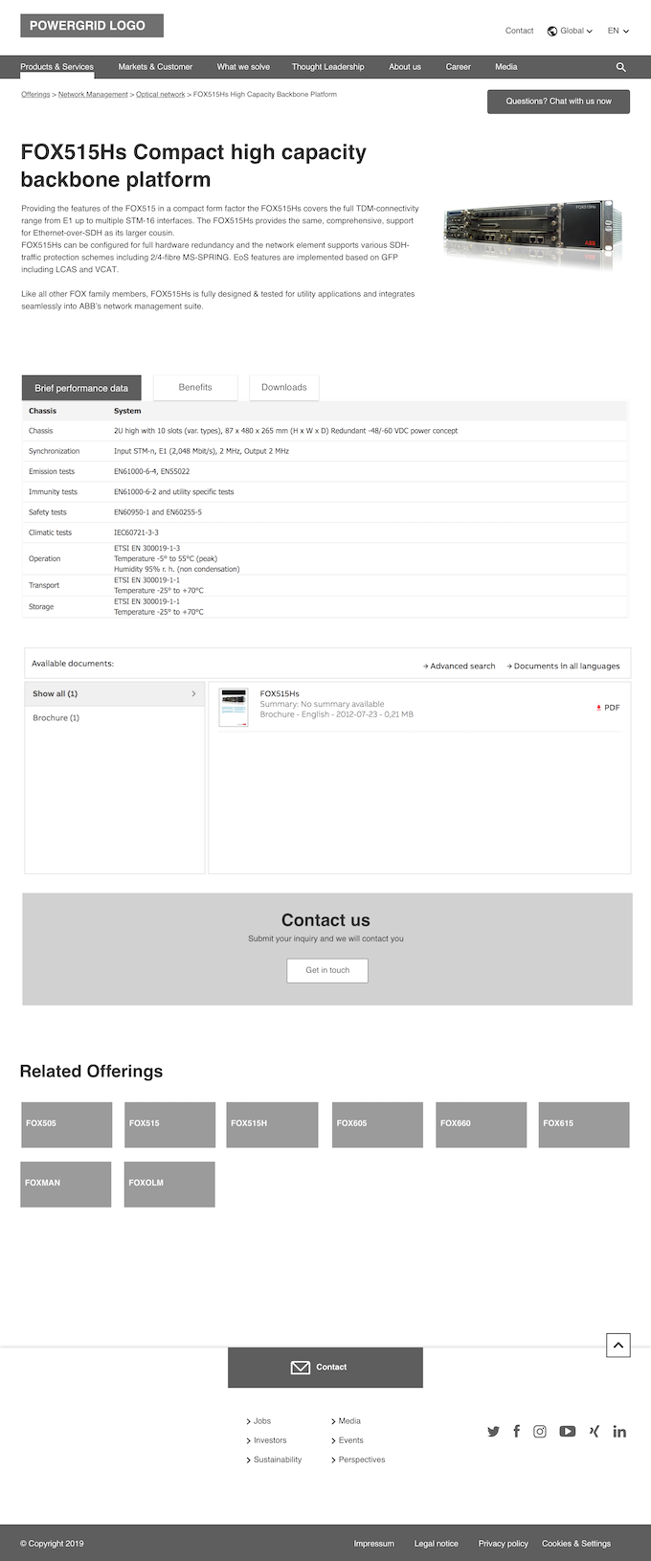
Task: Open the Facebook social icon
Action: pos(516,1431)
